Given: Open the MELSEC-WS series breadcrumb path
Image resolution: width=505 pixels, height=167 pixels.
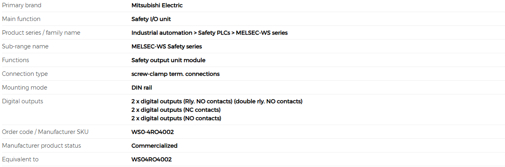Looking at the screenshot, I should 209,33.
